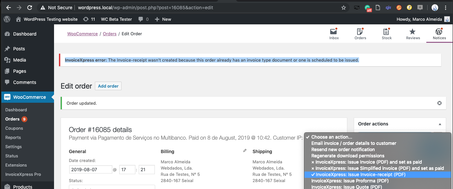Open the Orders submenu item

[13, 119]
